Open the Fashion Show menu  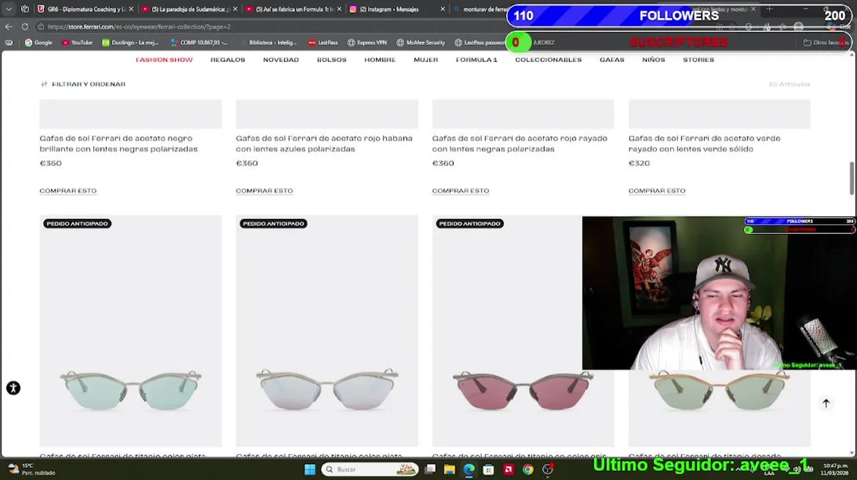pos(164,59)
